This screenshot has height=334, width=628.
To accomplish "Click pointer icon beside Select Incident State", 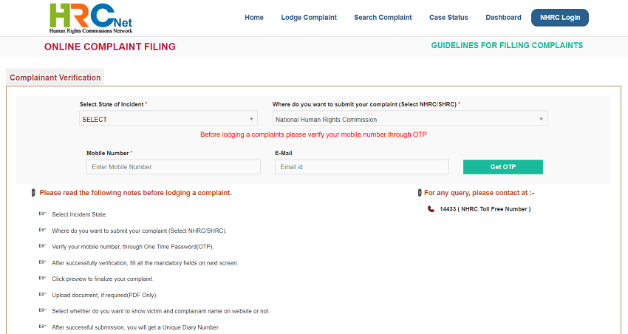I will click(x=42, y=214).
